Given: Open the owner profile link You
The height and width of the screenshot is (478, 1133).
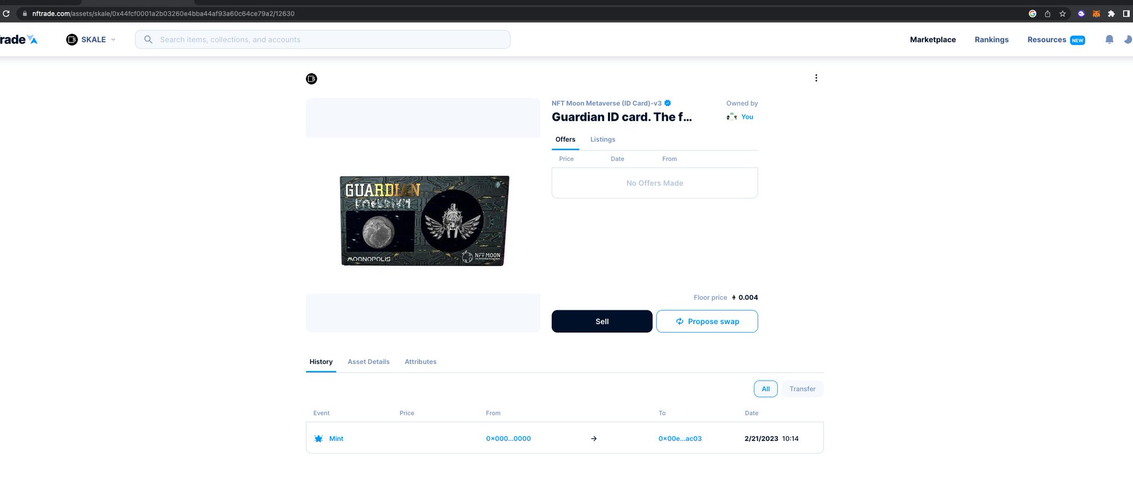Looking at the screenshot, I should click(x=747, y=117).
